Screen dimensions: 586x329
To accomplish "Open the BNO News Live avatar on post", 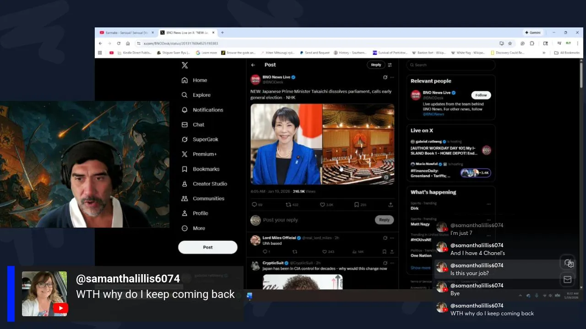I will [x=255, y=80].
